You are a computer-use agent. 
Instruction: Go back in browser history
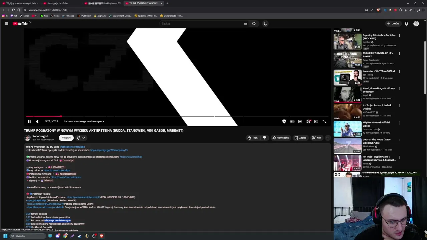coord(4,10)
